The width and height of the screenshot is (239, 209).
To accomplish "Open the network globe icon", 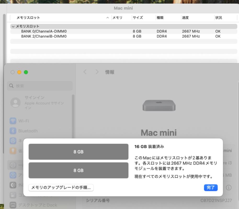I will pyautogui.click(x=13, y=141).
